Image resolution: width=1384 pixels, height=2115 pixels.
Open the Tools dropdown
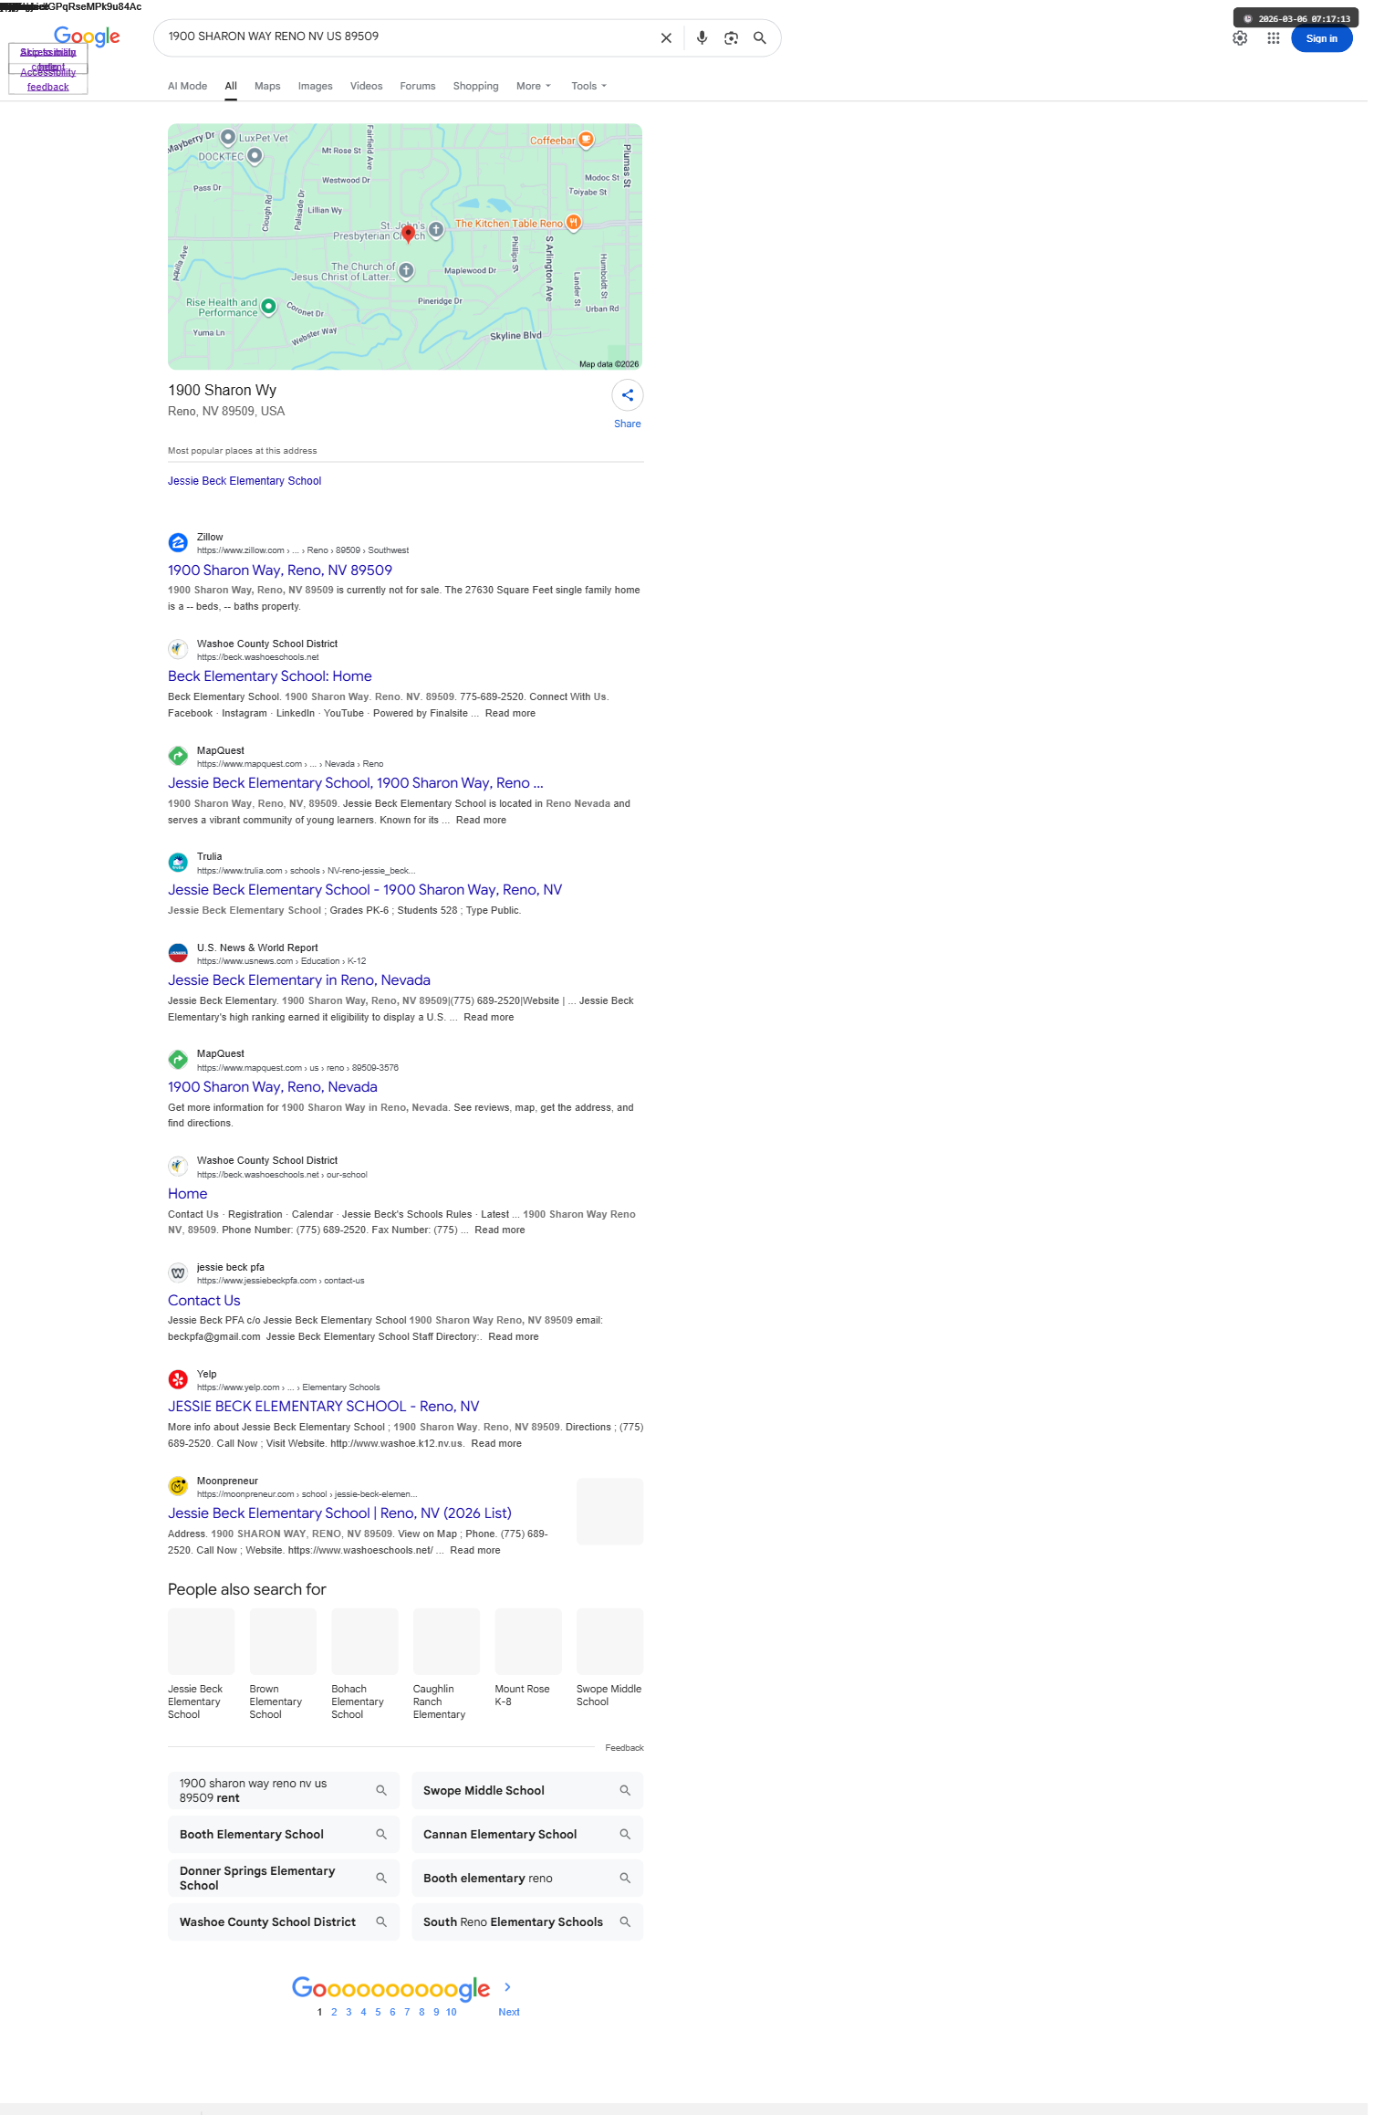tap(589, 86)
